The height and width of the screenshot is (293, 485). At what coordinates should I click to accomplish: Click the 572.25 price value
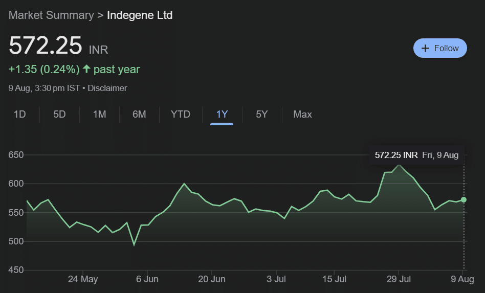point(46,46)
